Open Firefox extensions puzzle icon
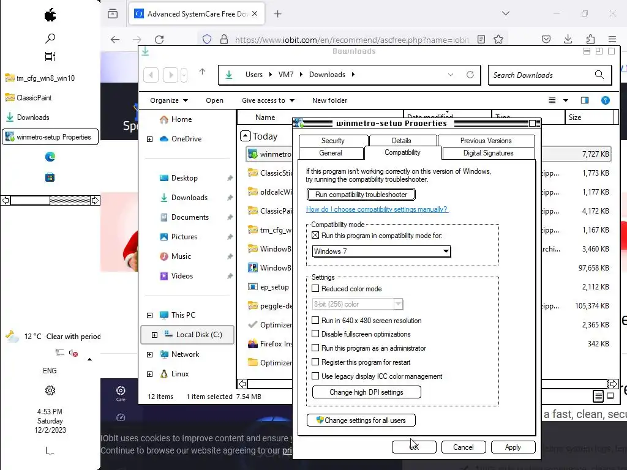This screenshot has width=627, height=470. coord(590,39)
